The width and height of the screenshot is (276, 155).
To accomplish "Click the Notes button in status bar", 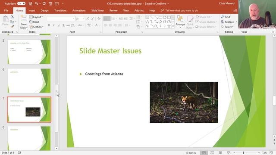I will click(191, 153).
